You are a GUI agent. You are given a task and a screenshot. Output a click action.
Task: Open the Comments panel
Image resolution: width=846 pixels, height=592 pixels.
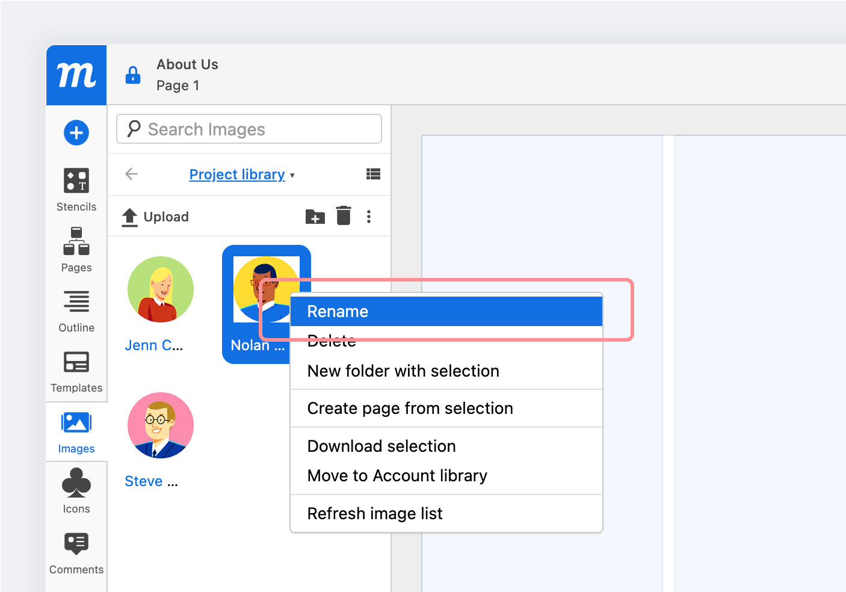(76, 552)
